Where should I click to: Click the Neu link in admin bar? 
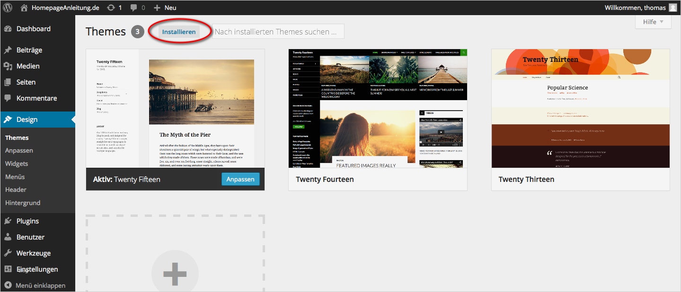170,8
